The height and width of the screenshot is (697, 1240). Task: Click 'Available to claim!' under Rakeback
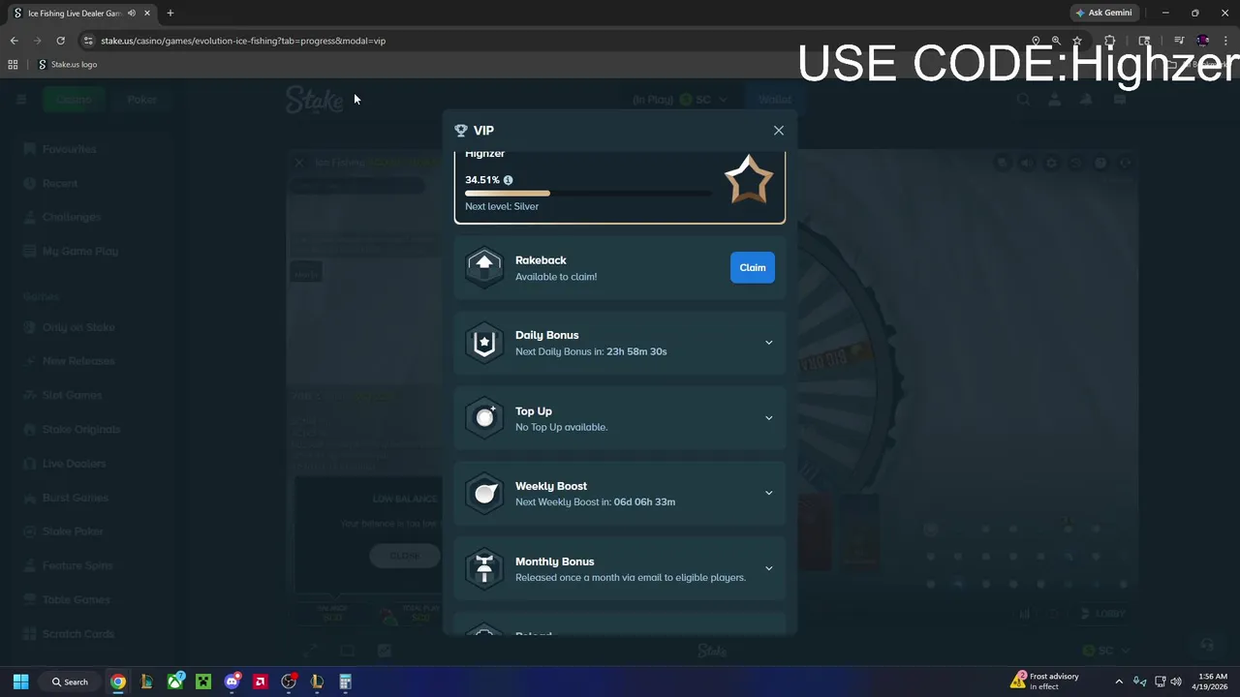(556, 277)
